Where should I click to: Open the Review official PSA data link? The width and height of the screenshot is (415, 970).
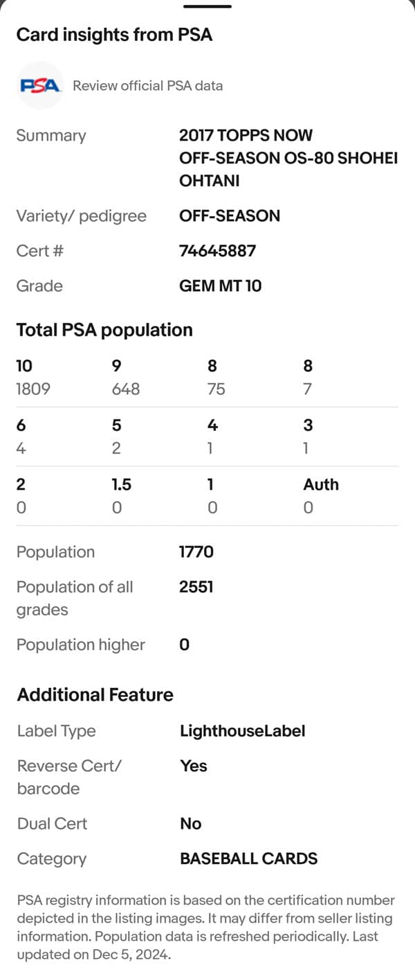[x=147, y=86]
